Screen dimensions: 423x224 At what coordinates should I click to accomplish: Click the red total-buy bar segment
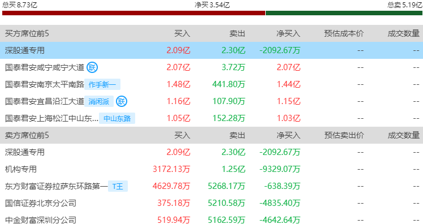pos(133,13)
